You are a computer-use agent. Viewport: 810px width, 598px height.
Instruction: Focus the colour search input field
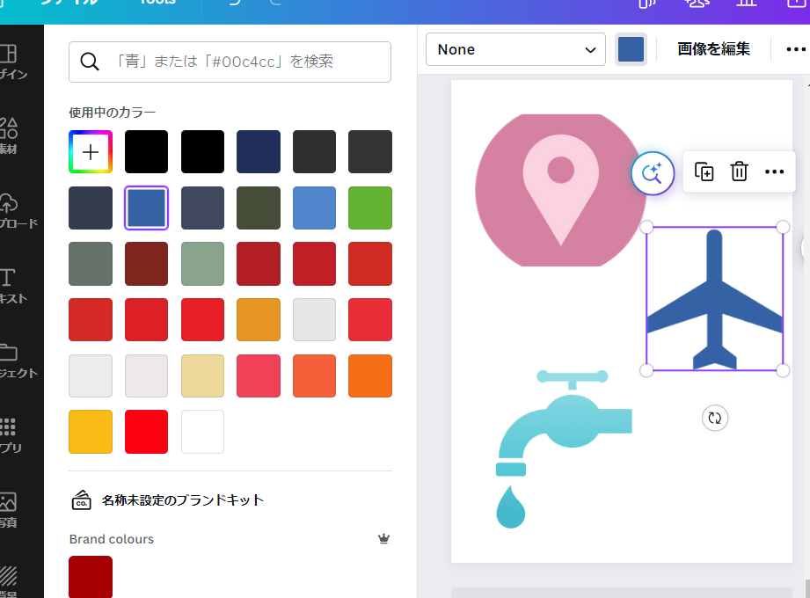pos(230,62)
